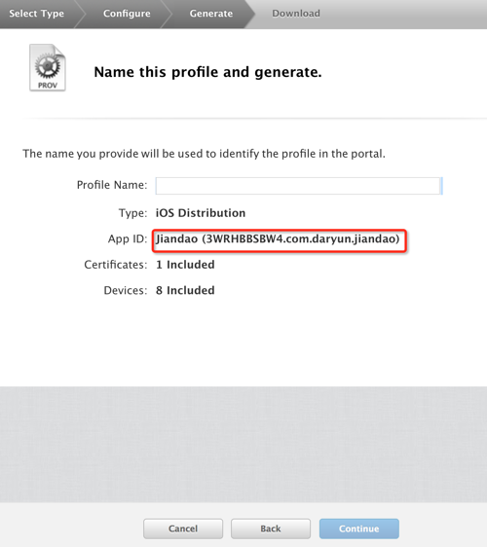Click the 8 Included devices value
Viewport: 487px width, 547px height.
185,290
